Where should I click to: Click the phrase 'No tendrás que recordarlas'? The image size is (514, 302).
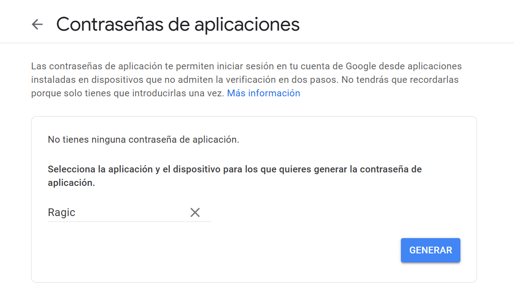point(400,80)
